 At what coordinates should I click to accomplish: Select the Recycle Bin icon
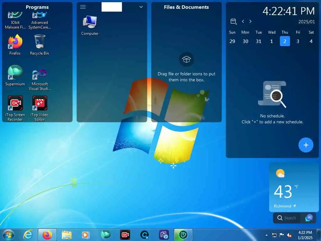pyautogui.click(x=39, y=45)
